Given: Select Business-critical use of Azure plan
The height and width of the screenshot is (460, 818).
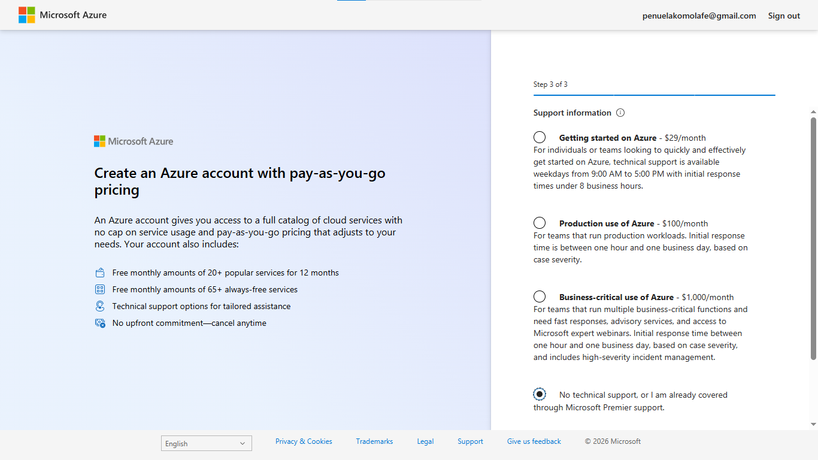Looking at the screenshot, I should pos(540,296).
